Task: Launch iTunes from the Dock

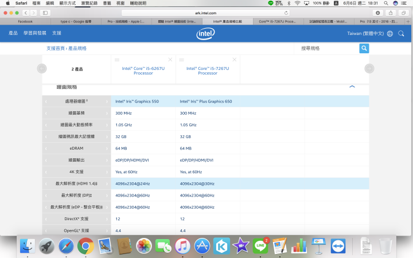Action: 182,246
